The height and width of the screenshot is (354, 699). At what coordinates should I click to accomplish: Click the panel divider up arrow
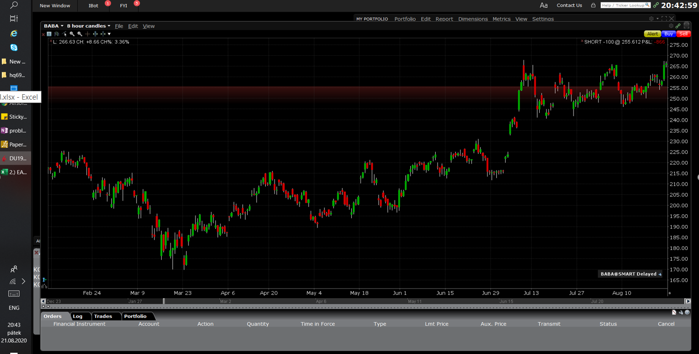click(x=43, y=306)
